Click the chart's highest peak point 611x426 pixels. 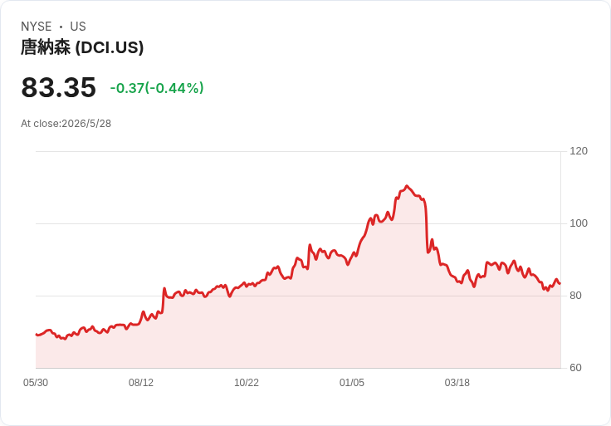pyautogui.click(x=407, y=186)
